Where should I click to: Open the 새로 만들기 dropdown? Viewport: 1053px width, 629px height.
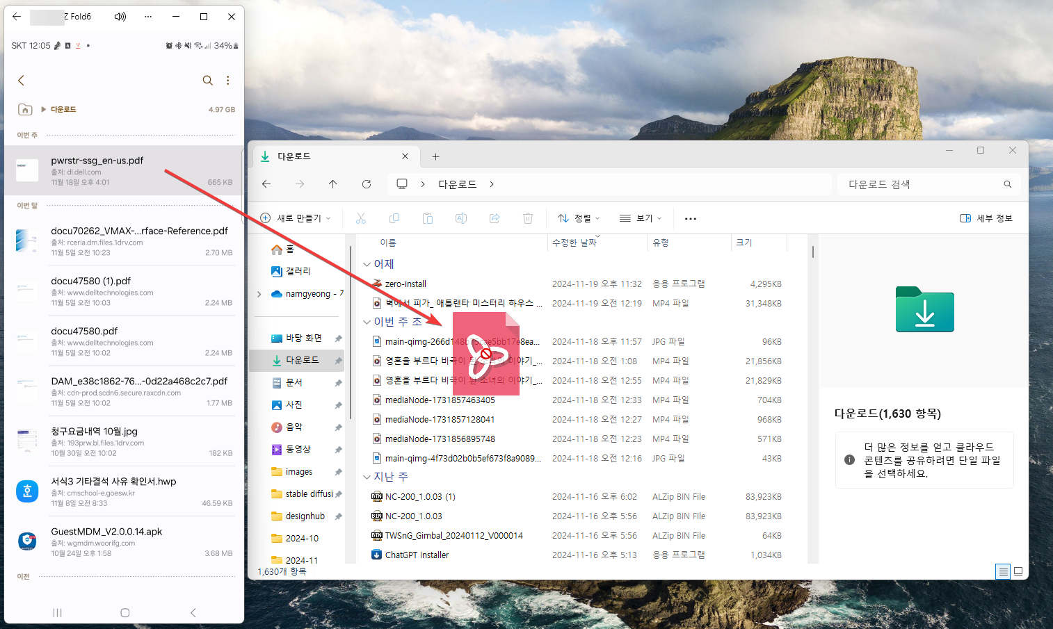click(x=296, y=218)
